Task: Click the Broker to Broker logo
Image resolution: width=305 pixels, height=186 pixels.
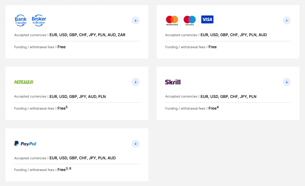Action: (39, 20)
